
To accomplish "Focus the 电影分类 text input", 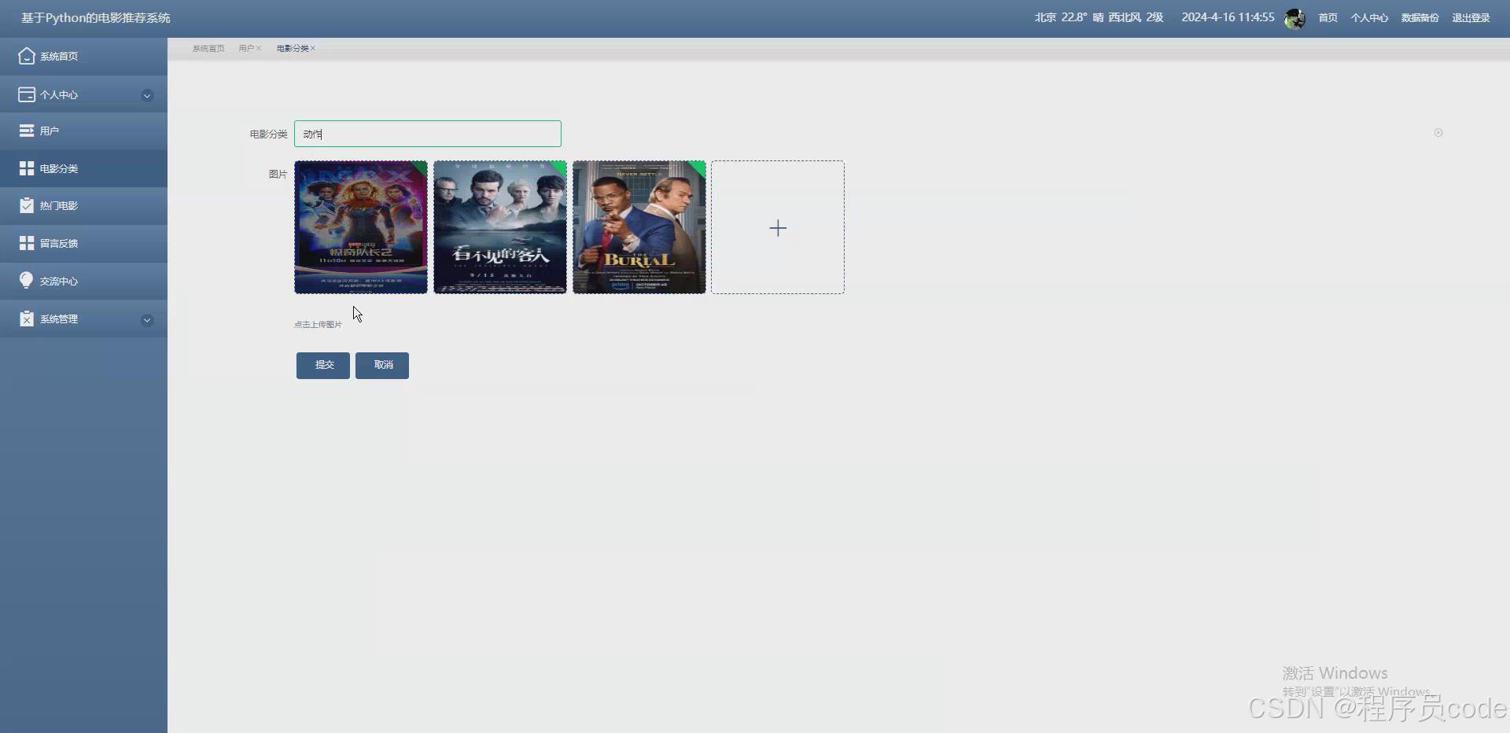I will pyautogui.click(x=428, y=134).
